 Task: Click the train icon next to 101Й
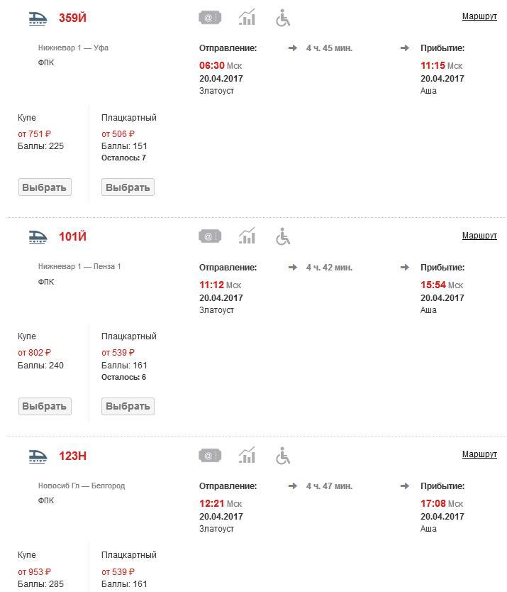(x=38, y=237)
